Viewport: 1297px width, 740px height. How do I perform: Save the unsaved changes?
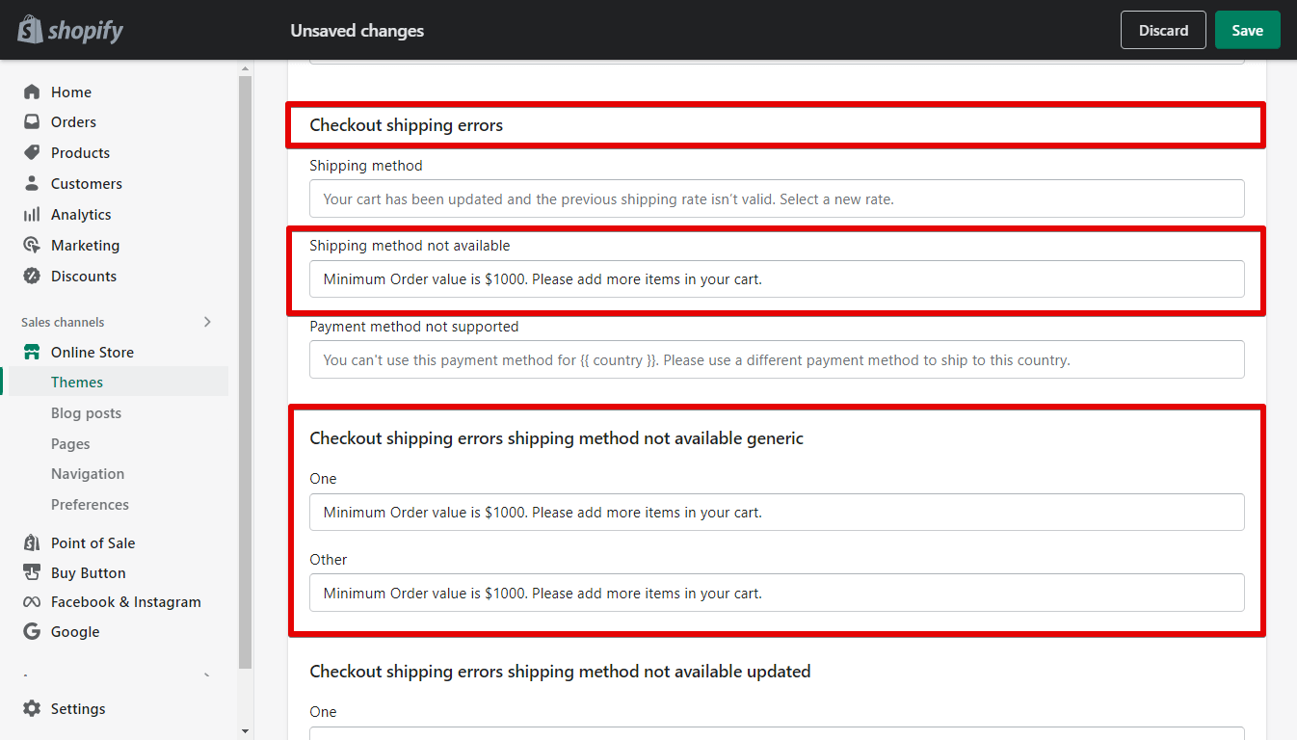coord(1247,30)
